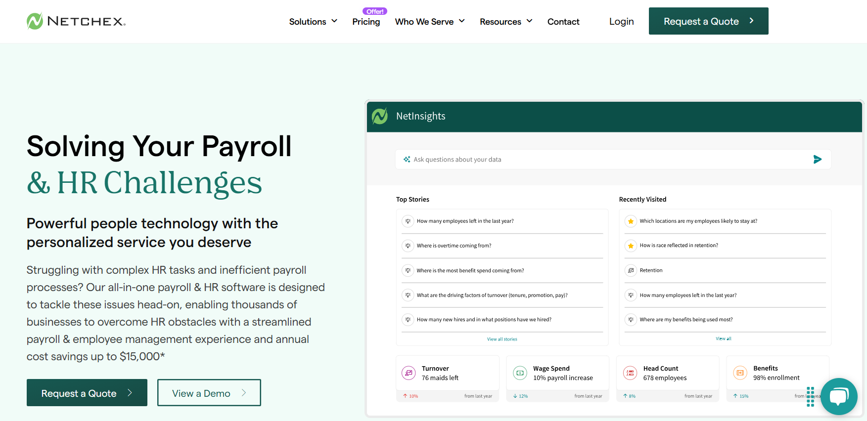Click the star icon beside "Which locations are my employees"
Image resolution: width=867 pixels, height=421 pixels.
coord(631,221)
